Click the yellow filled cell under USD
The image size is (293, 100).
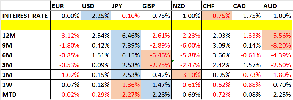click(95, 25)
